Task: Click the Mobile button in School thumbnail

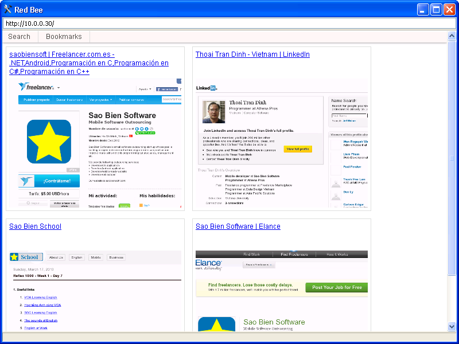Action: coord(96,257)
